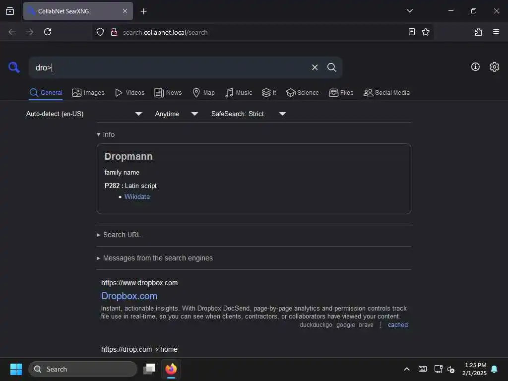Click the SearXNG magnifier logo
Screen dimensions: 508x381
(14, 67)
